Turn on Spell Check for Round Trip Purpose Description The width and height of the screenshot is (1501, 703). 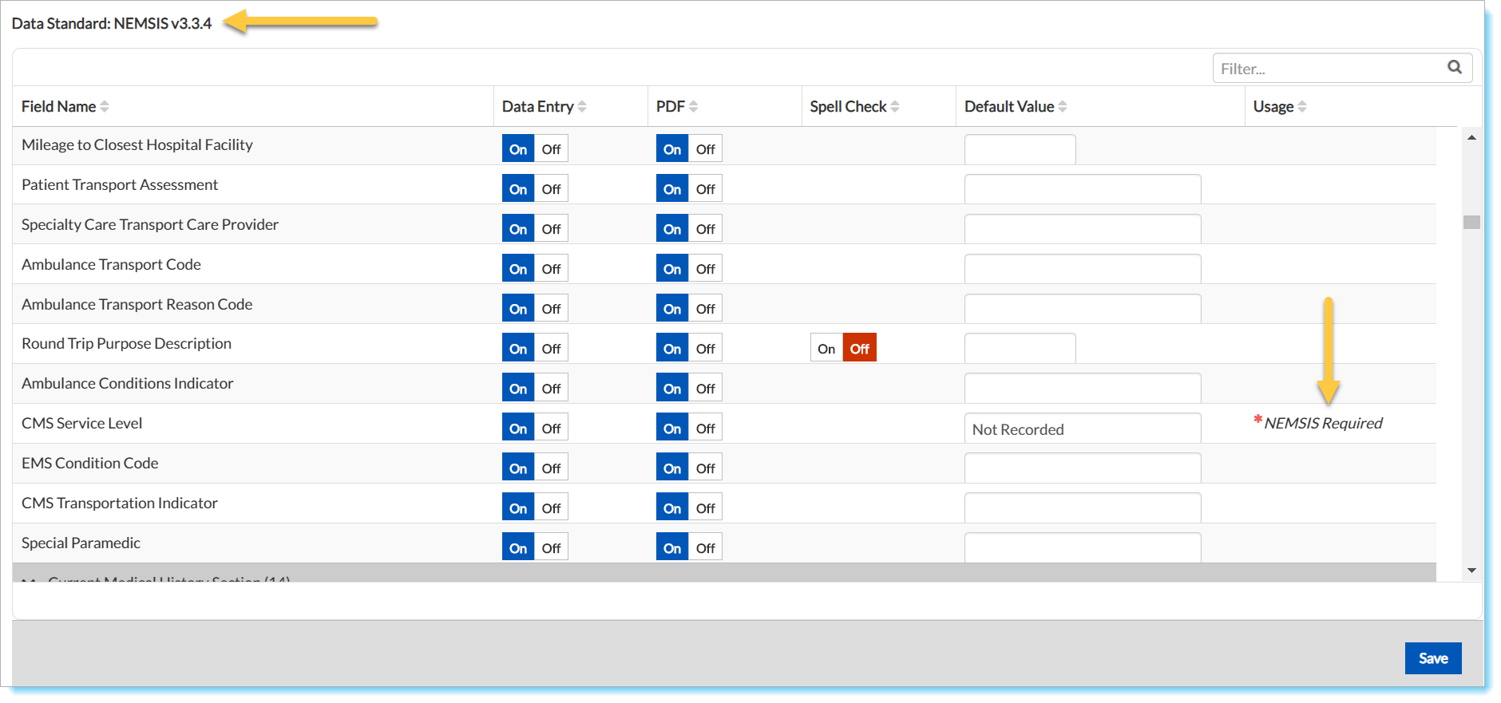tap(826, 349)
